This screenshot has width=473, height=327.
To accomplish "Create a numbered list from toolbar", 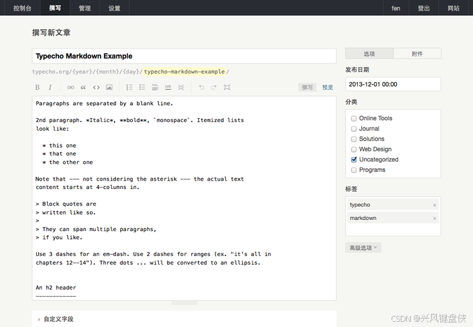I will point(129,87).
